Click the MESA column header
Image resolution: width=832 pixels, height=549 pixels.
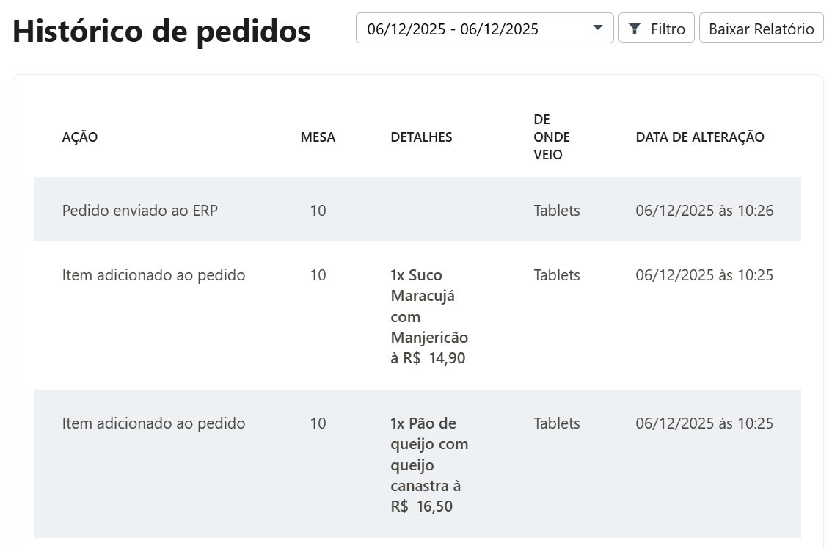coord(318,137)
